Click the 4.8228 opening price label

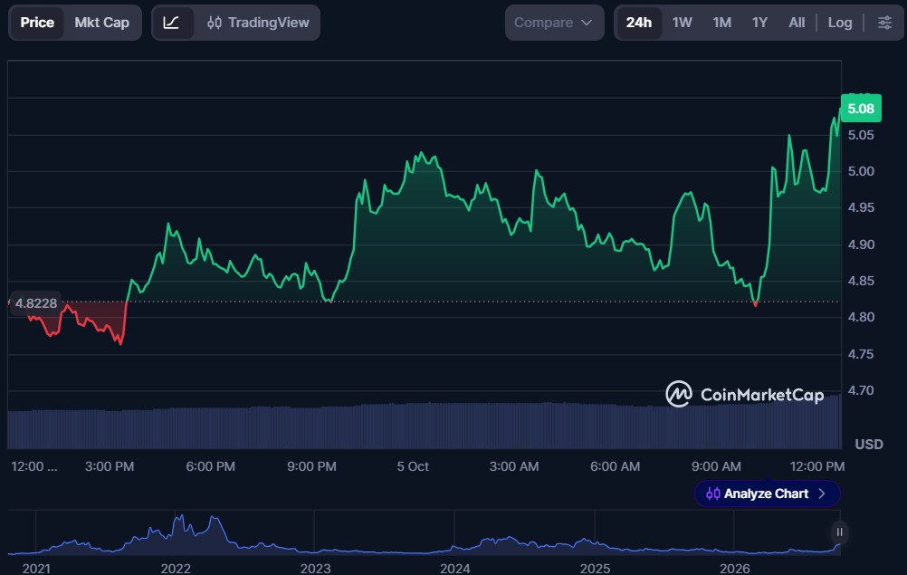pos(35,303)
